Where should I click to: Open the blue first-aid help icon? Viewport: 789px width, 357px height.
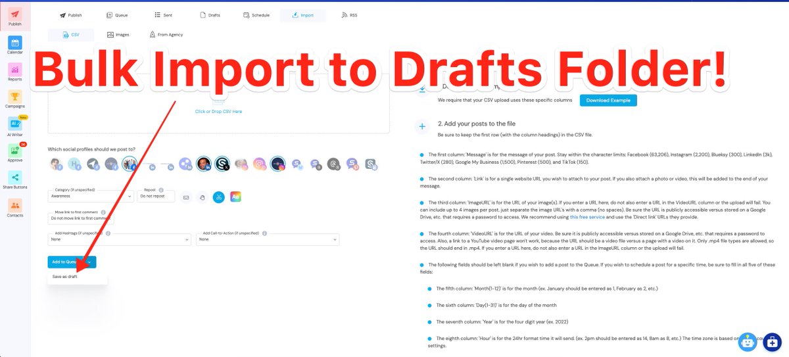[x=772, y=342]
